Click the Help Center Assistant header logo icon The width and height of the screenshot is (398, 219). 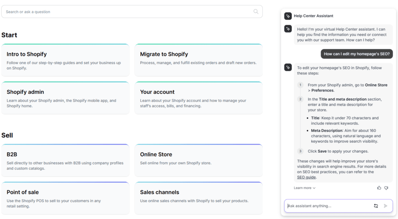[288, 16]
